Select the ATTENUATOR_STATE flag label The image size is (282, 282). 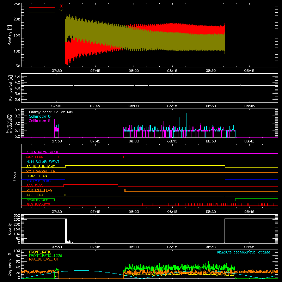[43, 152]
